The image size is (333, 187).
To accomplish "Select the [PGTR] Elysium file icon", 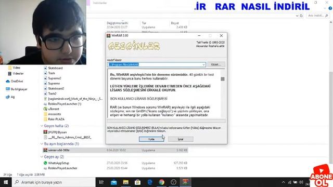I will [45, 132].
